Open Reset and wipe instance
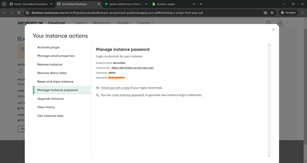 coord(55,82)
